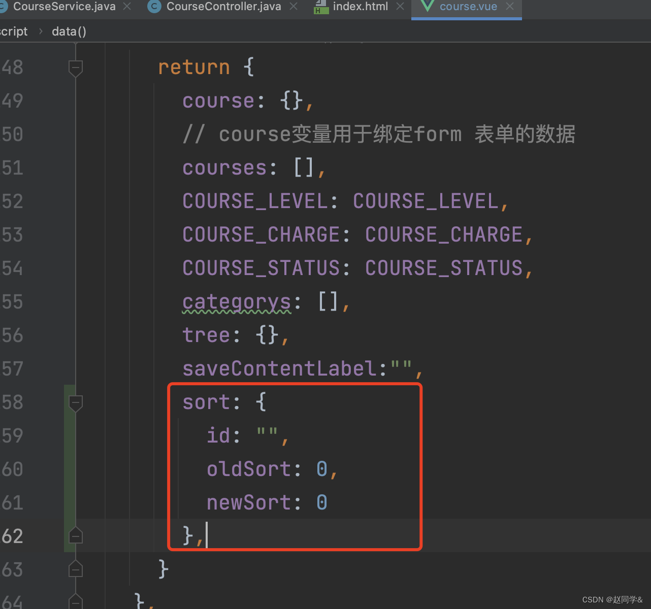Screen dimensions: 651x609
Task: Click the Vue icon on course.vue tab
Action: 428,6
